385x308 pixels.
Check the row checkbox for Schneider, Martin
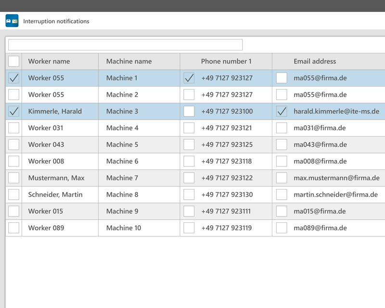pyautogui.click(x=13, y=194)
